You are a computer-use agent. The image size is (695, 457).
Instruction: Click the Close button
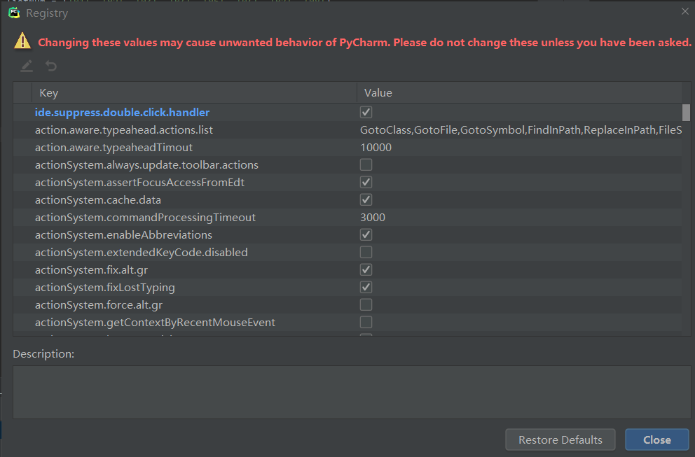point(656,440)
